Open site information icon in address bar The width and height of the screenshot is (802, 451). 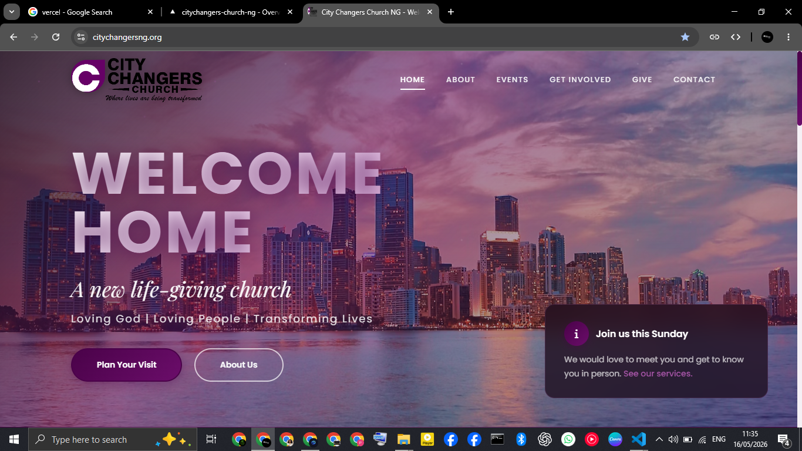coord(82,37)
